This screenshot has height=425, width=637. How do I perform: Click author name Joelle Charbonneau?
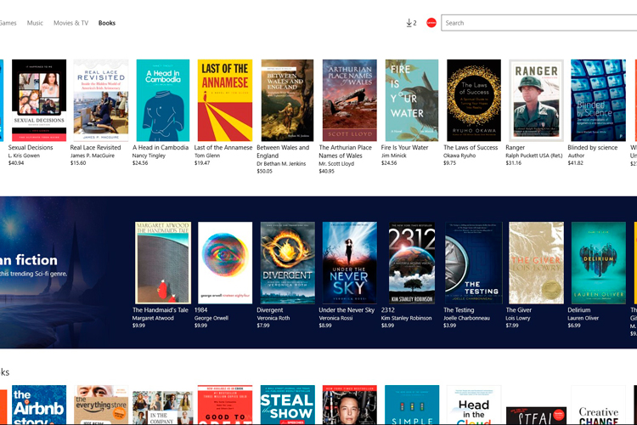[x=467, y=318]
